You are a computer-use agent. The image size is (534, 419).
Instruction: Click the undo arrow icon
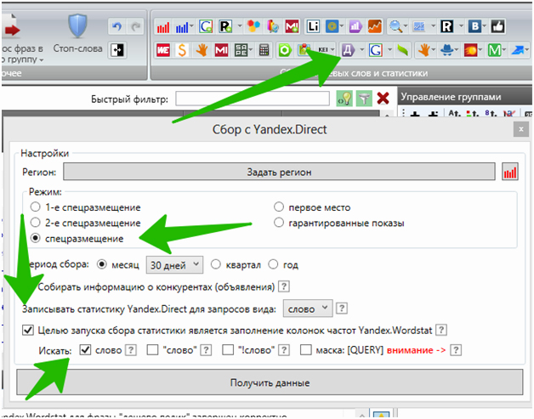pos(116,27)
